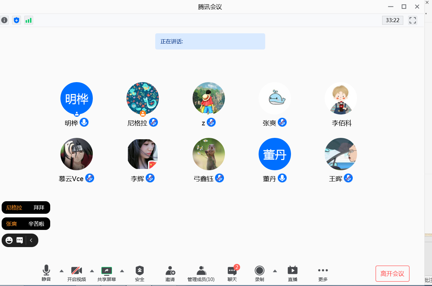Check the network quality indicator
The width and height of the screenshot is (432, 286).
point(28,20)
